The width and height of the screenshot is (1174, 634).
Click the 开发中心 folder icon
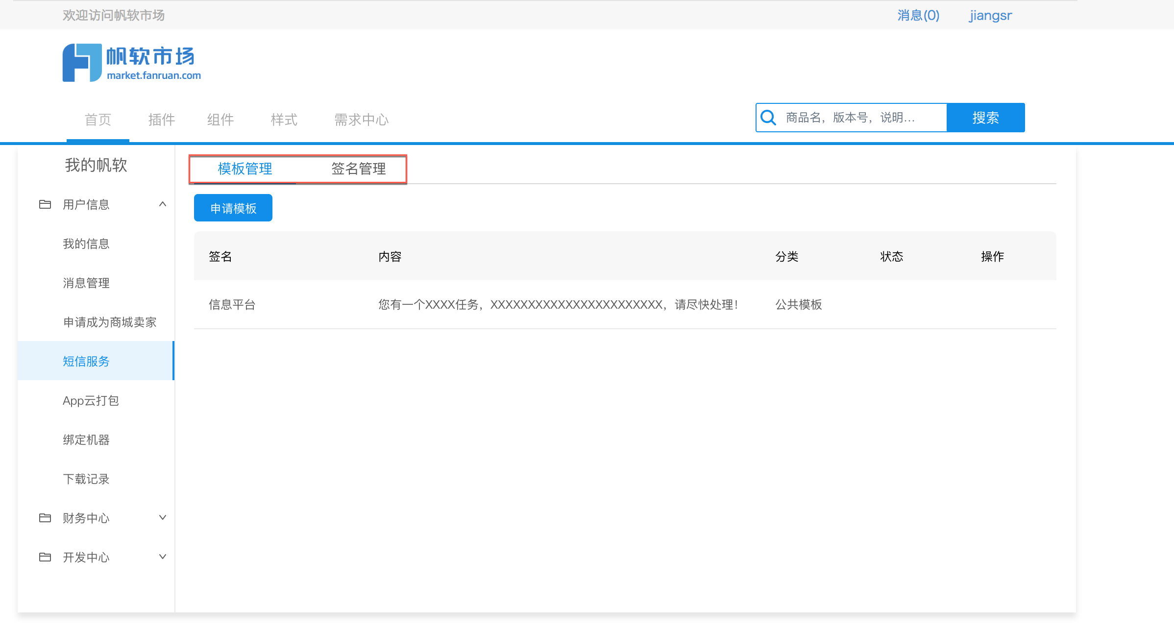tap(45, 557)
